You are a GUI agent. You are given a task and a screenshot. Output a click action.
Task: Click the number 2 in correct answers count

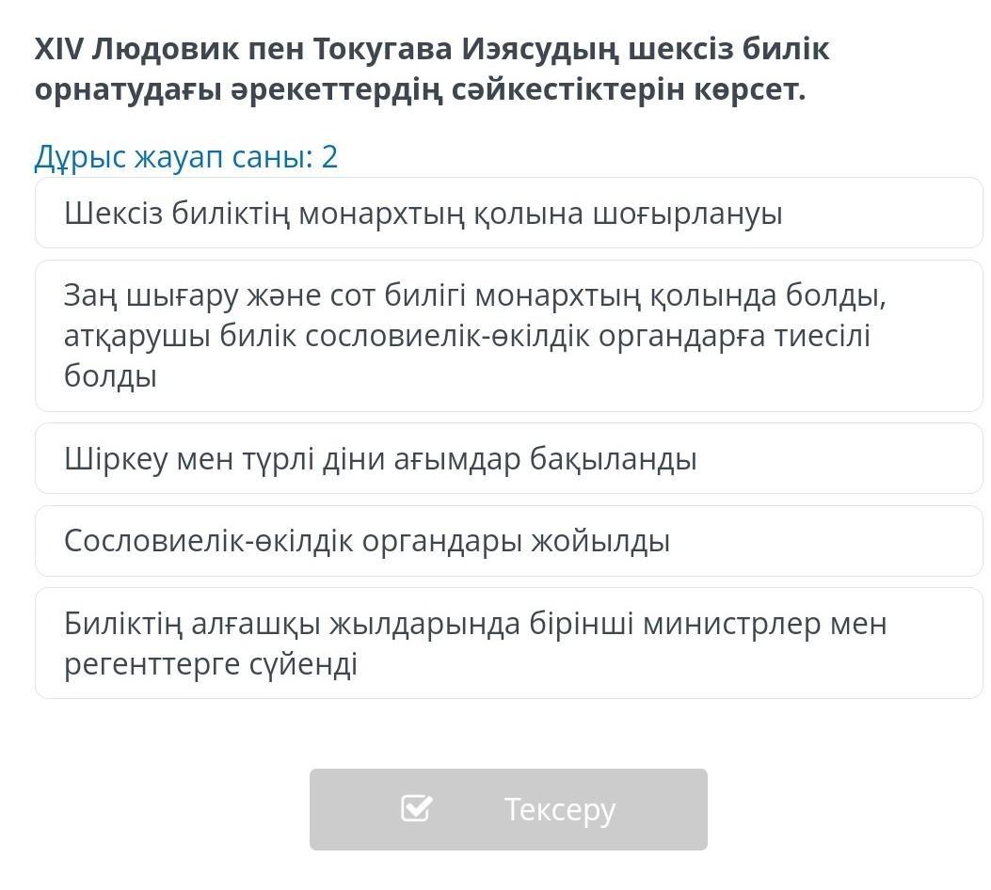[329, 156]
